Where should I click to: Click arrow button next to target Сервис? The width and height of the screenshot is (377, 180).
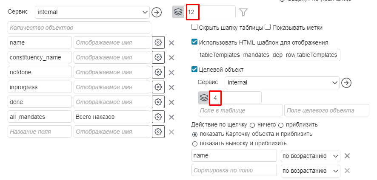click(347, 82)
